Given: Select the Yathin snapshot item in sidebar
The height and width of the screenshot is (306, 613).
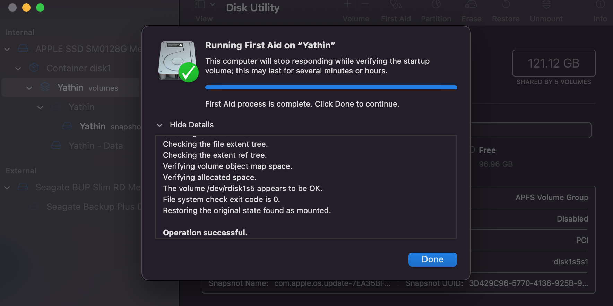Looking at the screenshot, I should pyautogui.click(x=93, y=126).
